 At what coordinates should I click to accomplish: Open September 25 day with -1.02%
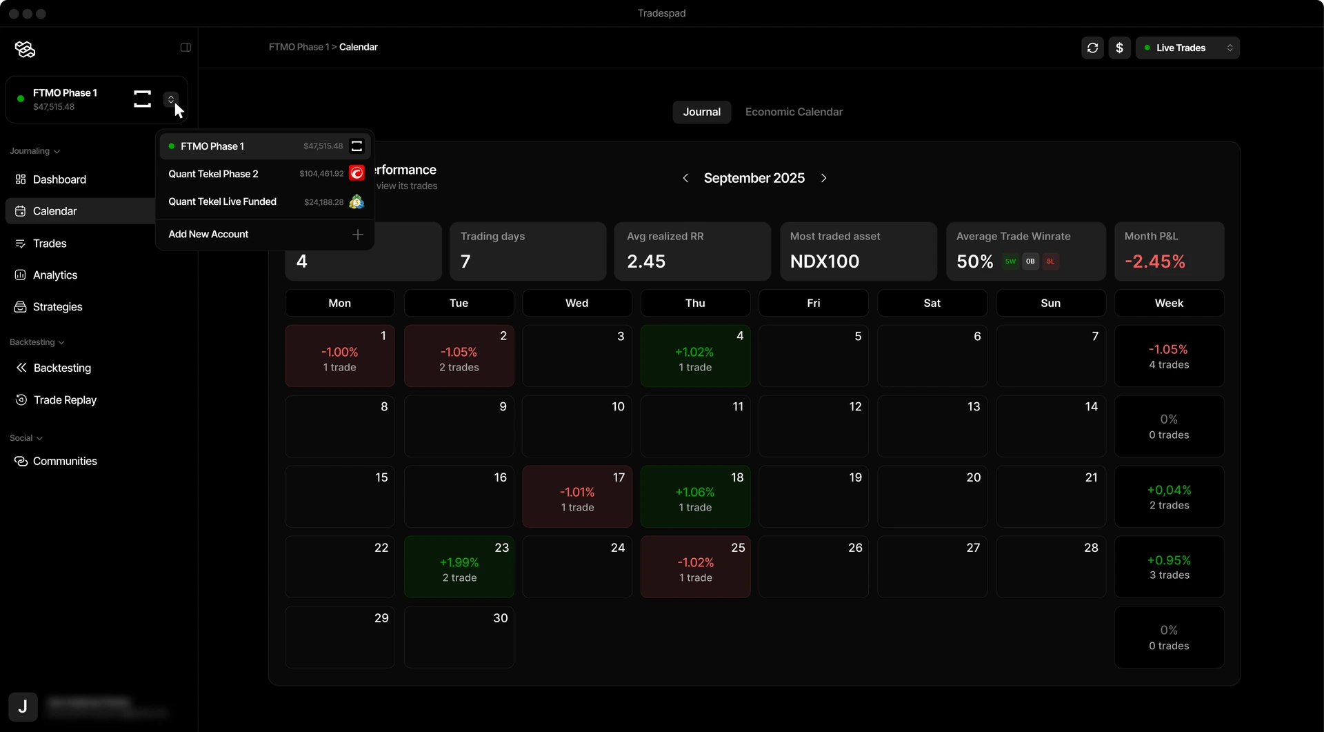[x=695, y=567]
